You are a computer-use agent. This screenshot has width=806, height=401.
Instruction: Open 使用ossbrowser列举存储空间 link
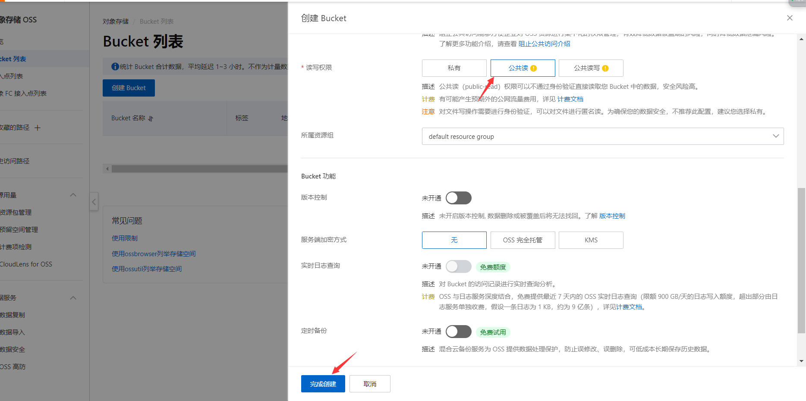coord(154,254)
